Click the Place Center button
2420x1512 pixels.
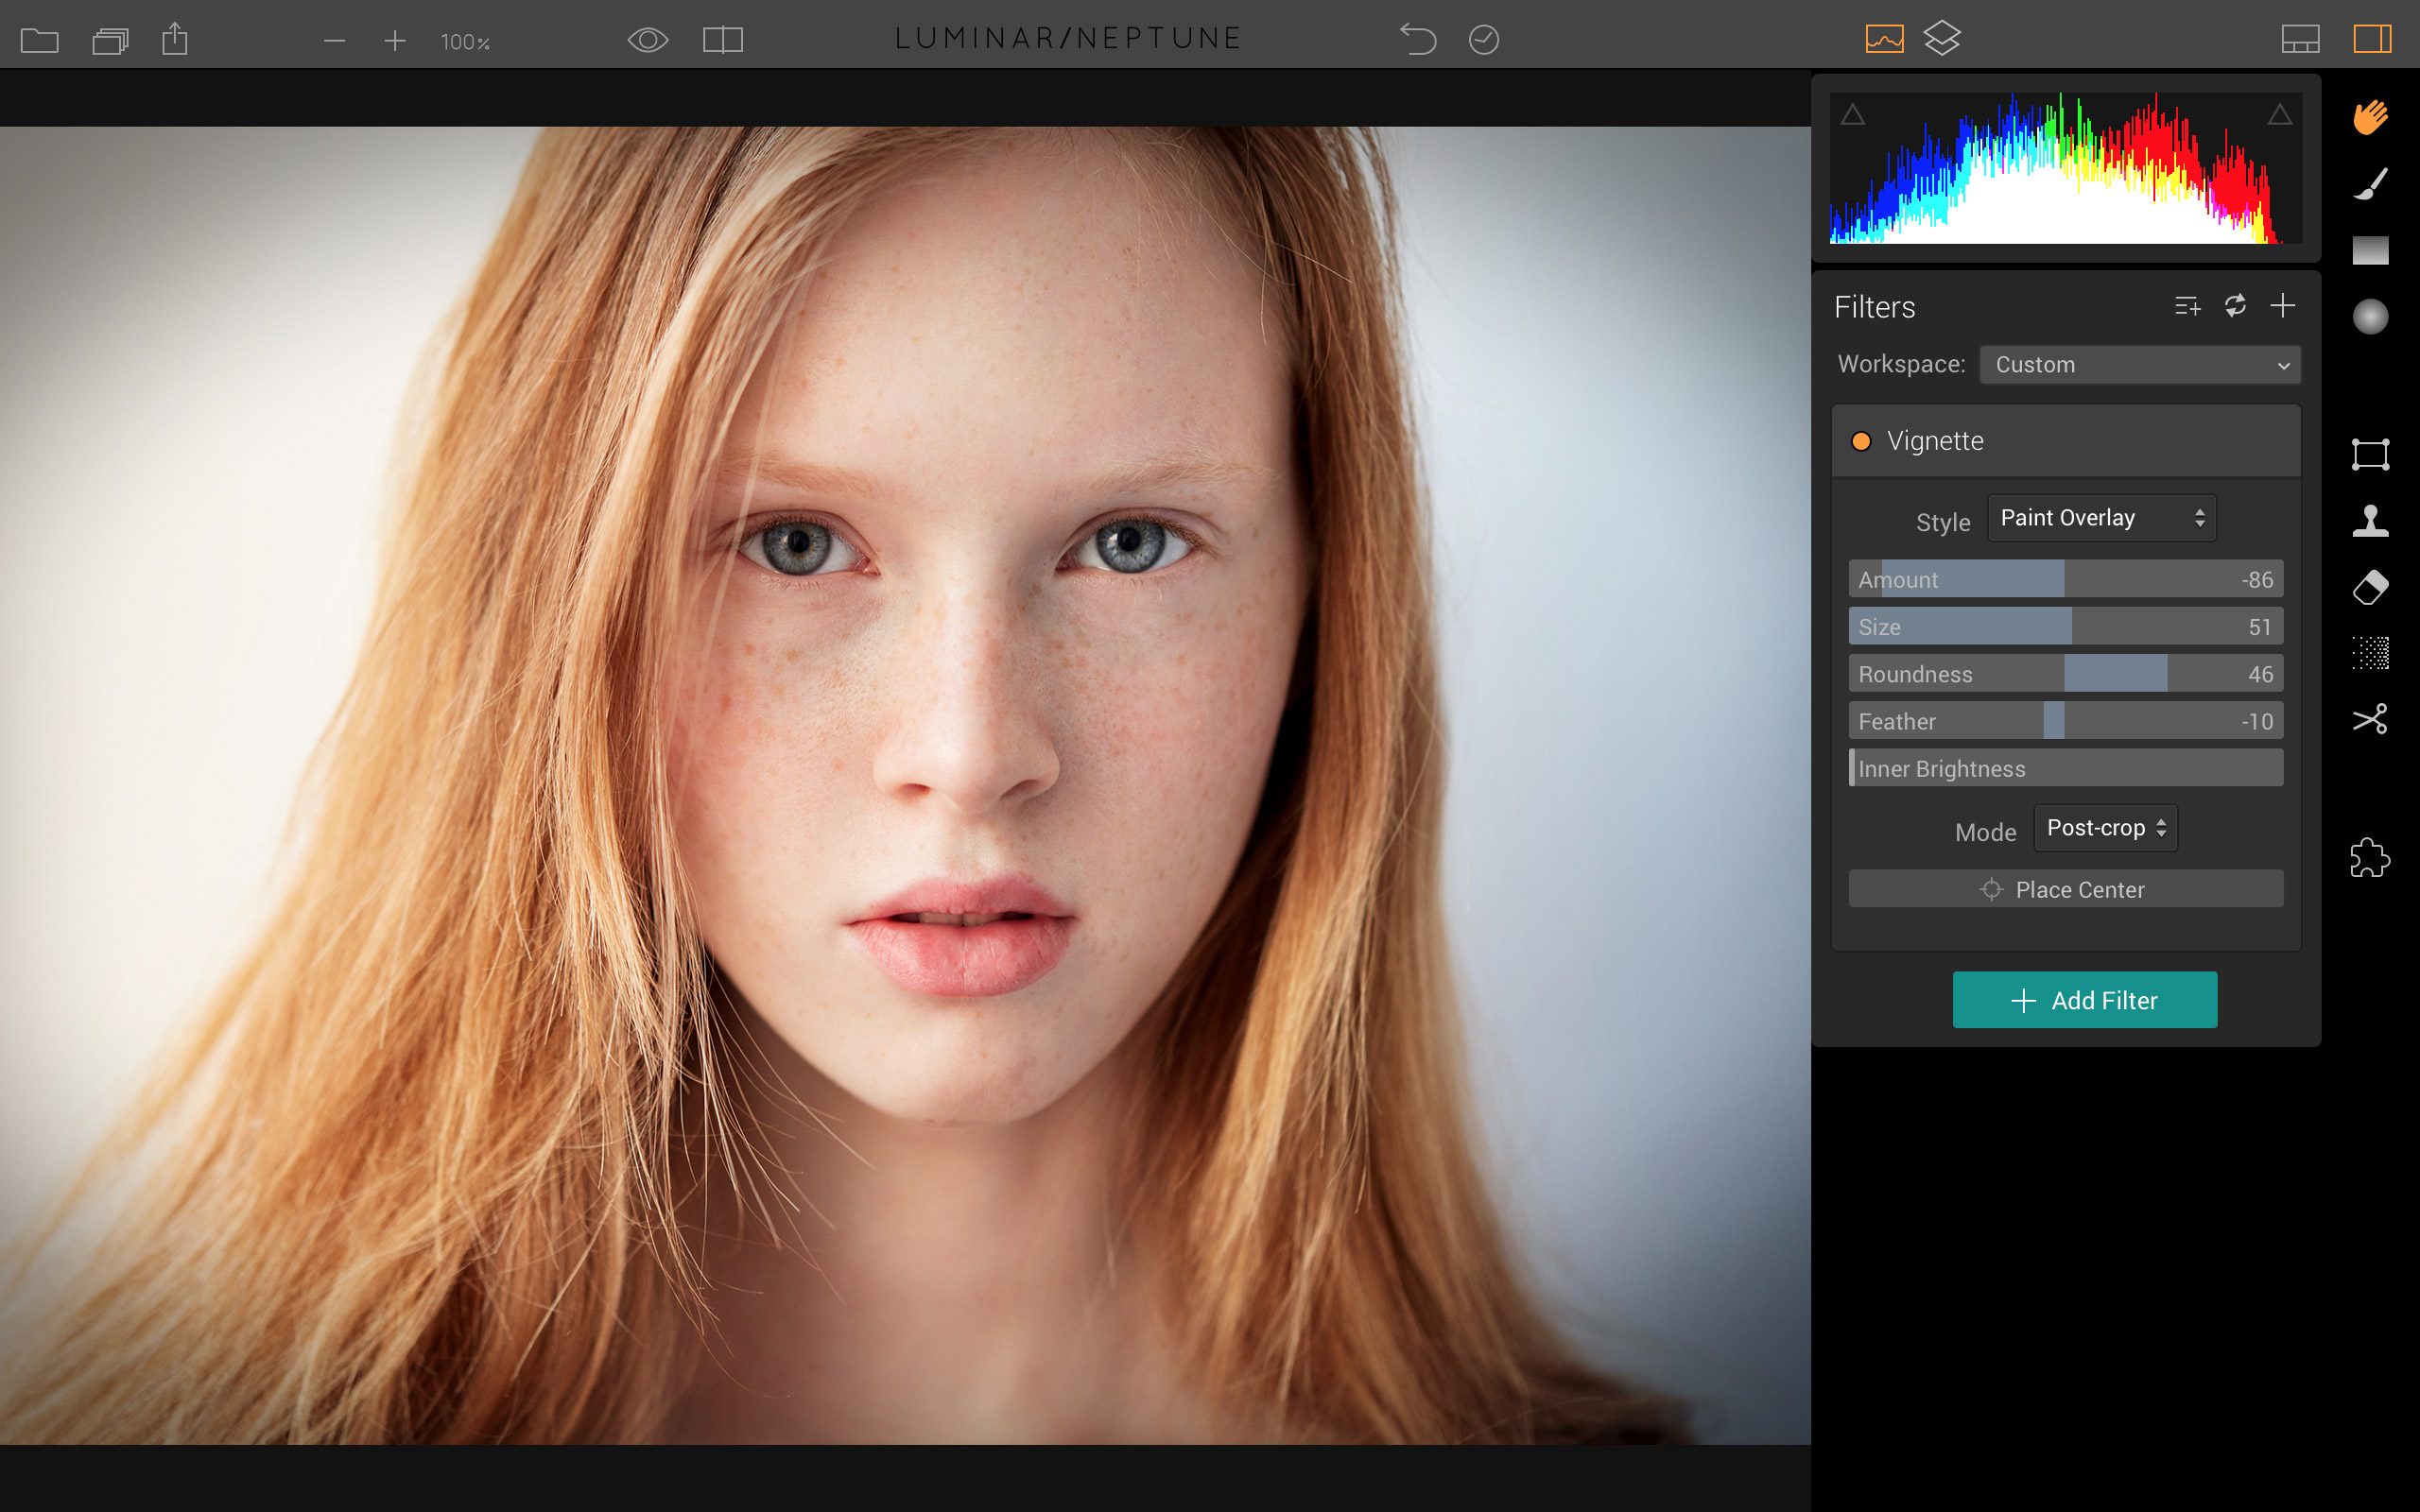coord(2065,889)
